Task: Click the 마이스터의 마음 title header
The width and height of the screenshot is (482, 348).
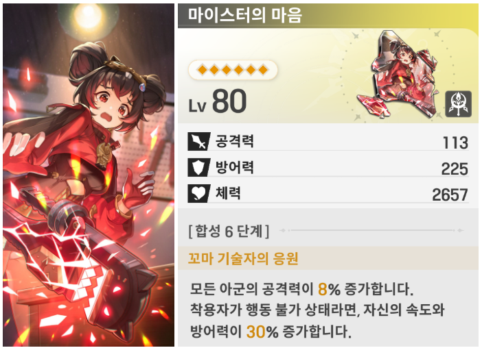Action: pos(244,15)
